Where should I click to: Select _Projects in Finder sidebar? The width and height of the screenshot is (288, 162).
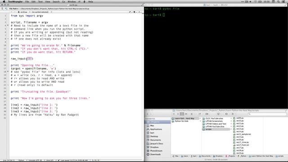tap(158, 122)
